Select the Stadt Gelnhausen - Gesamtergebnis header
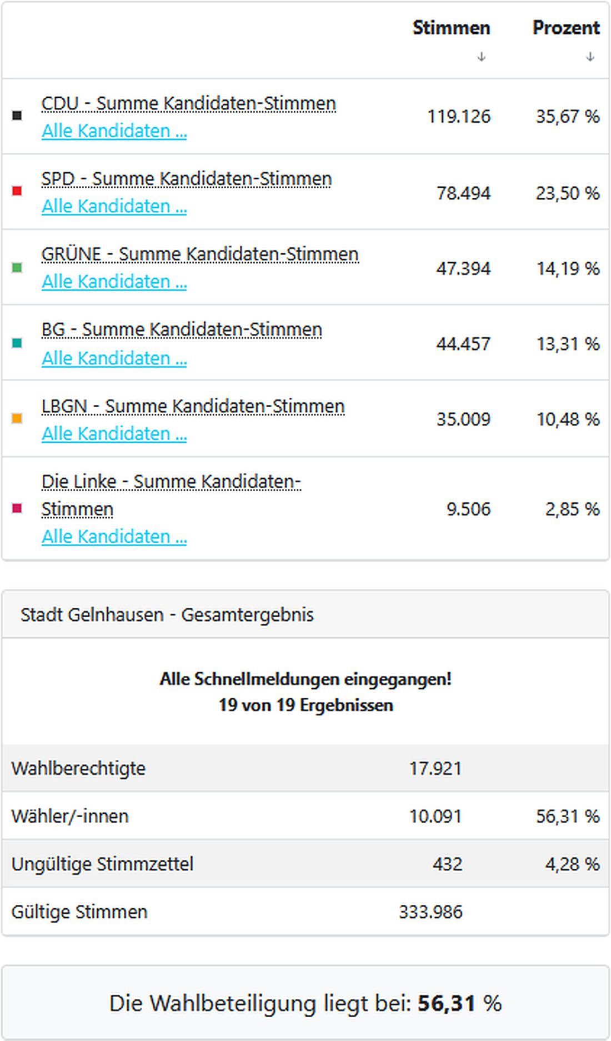Viewport: 611px width, 1041px height. click(167, 615)
